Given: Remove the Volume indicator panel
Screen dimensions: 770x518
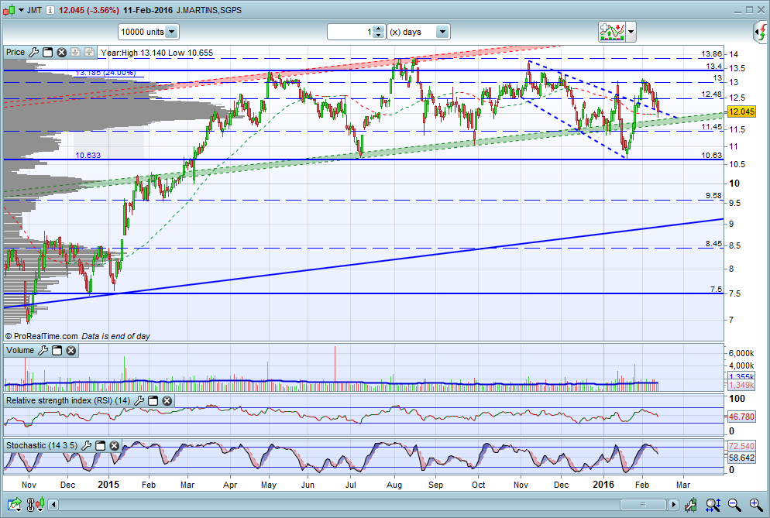Looking at the screenshot, I should click(x=70, y=350).
